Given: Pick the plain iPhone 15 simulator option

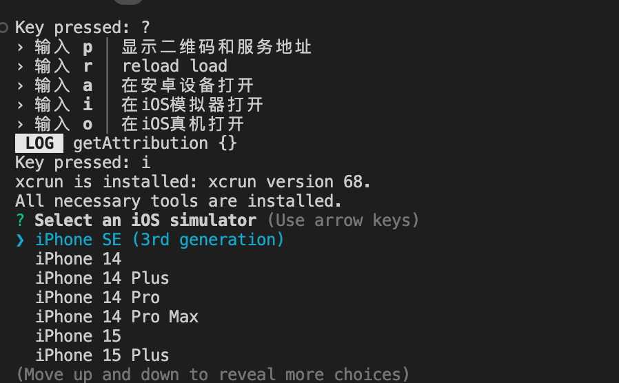Looking at the screenshot, I should [78, 336].
